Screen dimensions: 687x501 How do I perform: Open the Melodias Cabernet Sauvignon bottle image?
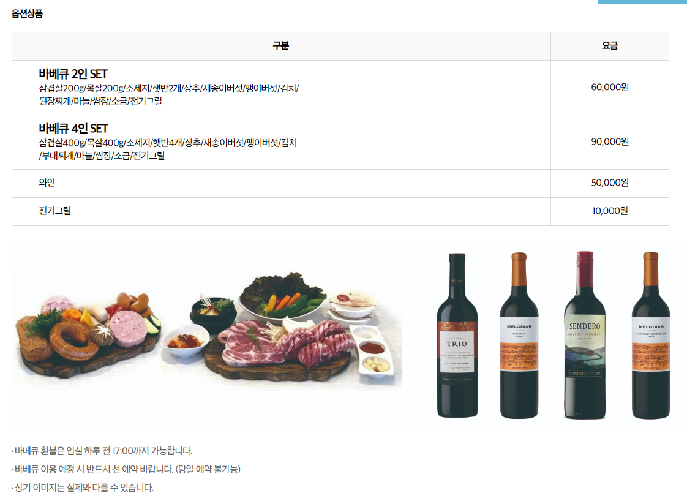pos(651,335)
